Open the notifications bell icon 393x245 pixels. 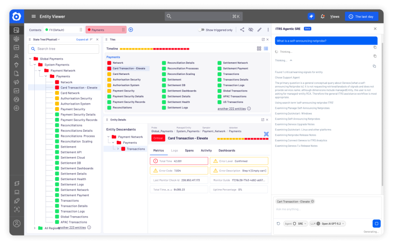pos(323,17)
